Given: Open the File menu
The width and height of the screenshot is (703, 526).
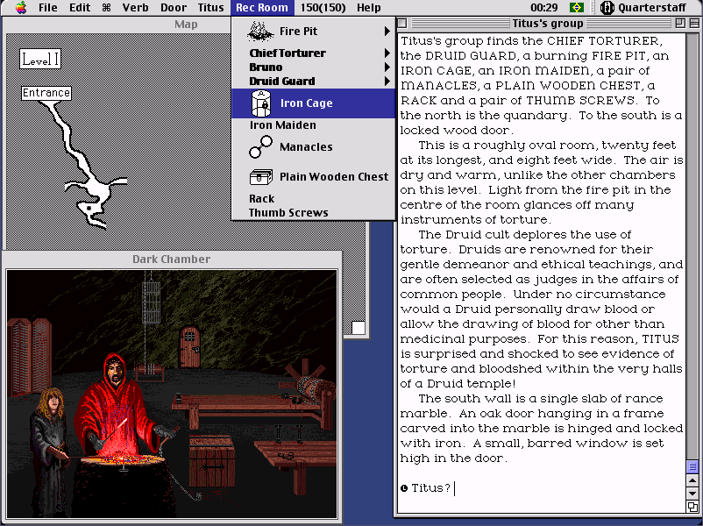Looking at the screenshot, I should click(x=47, y=8).
